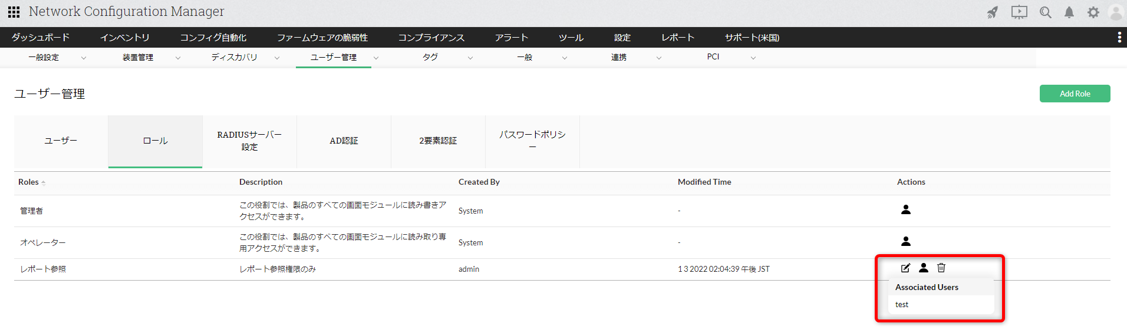
Task: Open the インベントリ menu
Action: point(124,38)
